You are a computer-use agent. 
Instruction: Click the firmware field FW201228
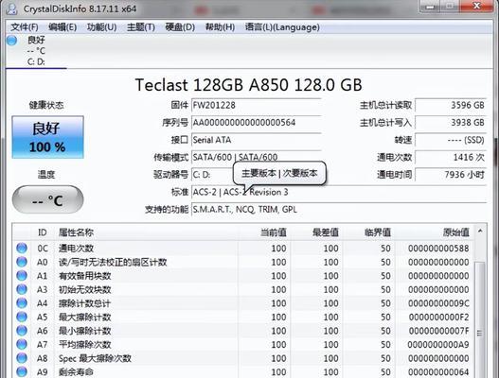pos(257,105)
